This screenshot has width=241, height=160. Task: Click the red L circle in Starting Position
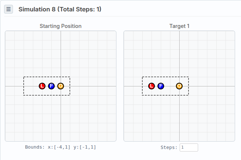pyautogui.click(x=42, y=86)
